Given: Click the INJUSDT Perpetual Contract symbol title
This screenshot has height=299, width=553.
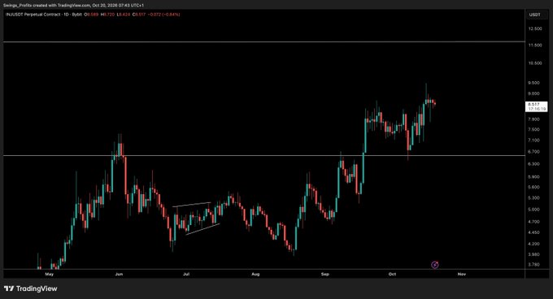Looking at the screenshot, I should [x=44, y=15].
